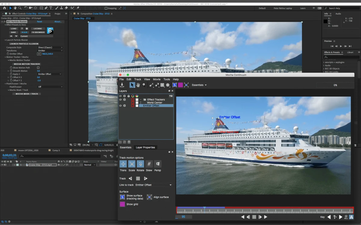Select the Hand pan tool in Mocha

[138, 85]
